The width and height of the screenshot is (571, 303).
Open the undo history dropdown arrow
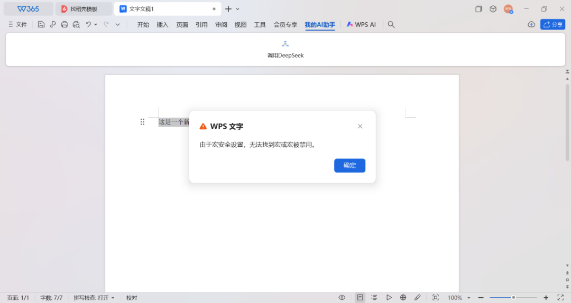[x=96, y=24]
